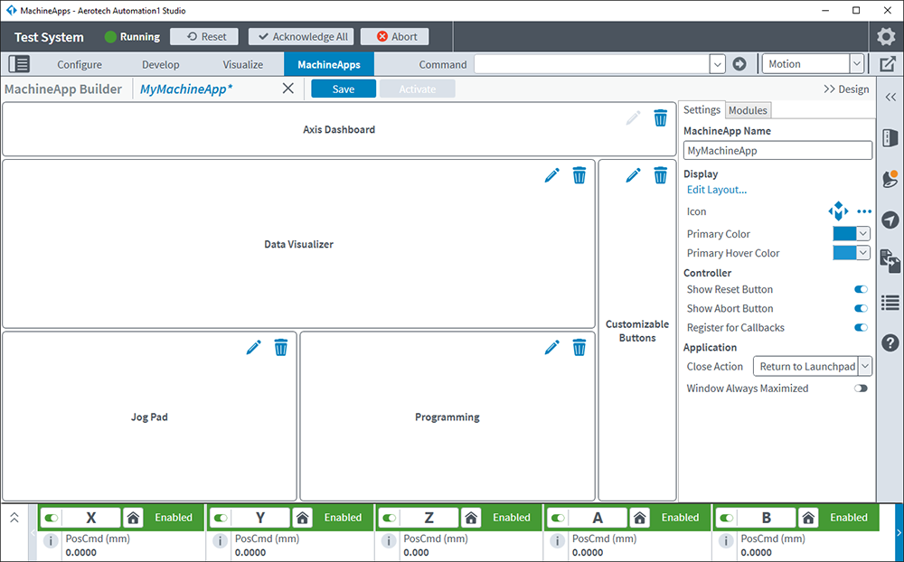This screenshot has height=562, width=904.
Task: Click the Primary Color swatch
Action: [x=843, y=233]
